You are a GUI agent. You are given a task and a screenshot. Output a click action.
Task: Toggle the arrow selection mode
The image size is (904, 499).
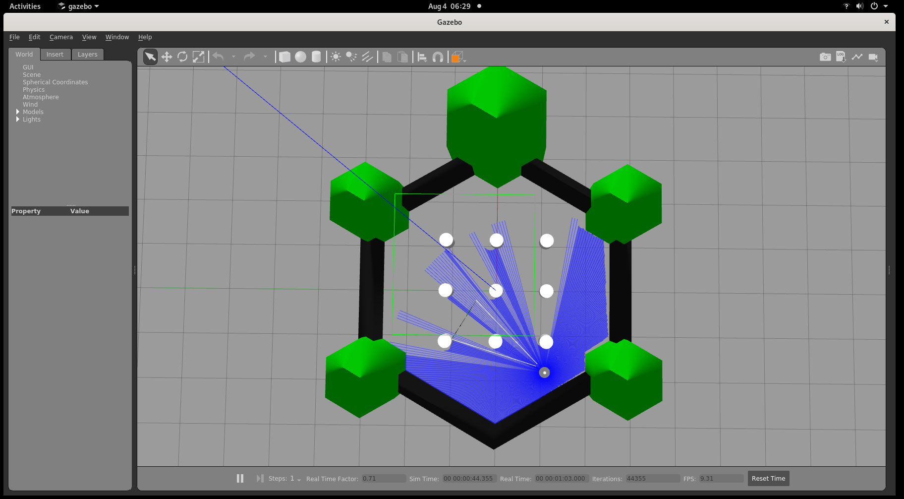click(x=150, y=57)
